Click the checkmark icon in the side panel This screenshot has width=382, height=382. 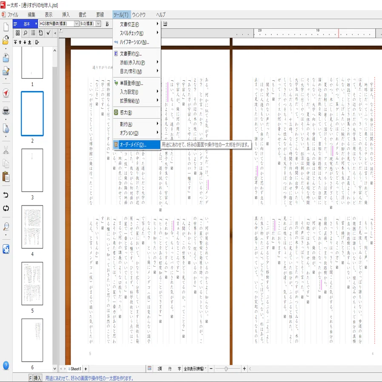48,33
